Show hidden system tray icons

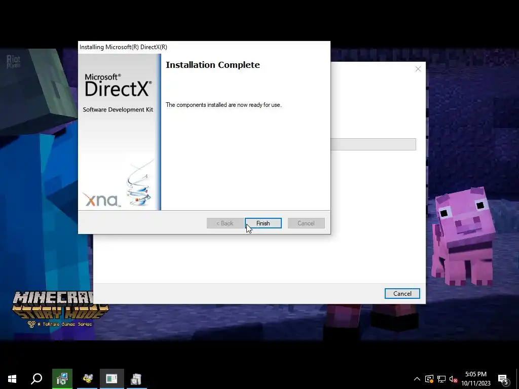pyautogui.click(x=417, y=379)
